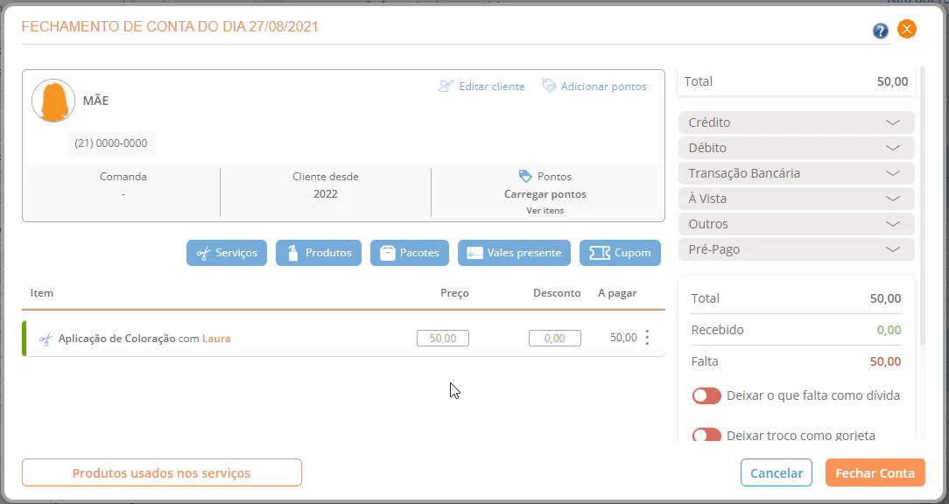Open Vales presente button

[514, 253]
